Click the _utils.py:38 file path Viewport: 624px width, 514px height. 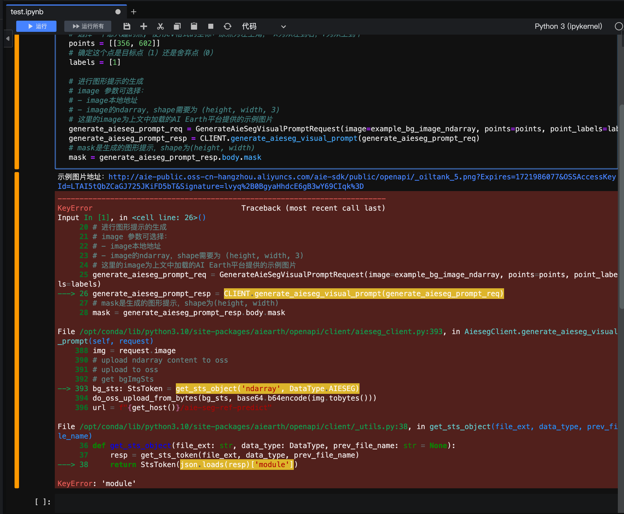click(x=244, y=427)
